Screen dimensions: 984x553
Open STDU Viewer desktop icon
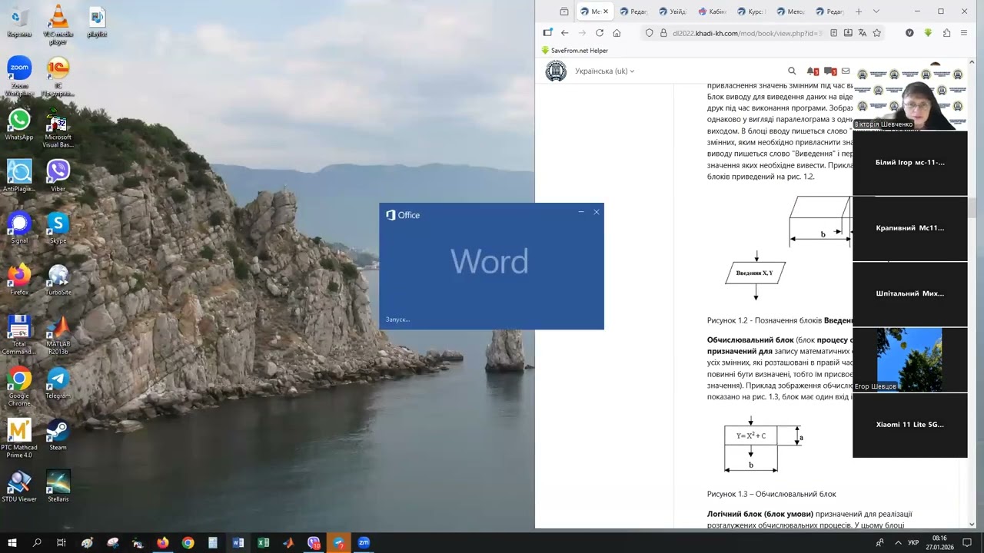[x=19, y=486]
